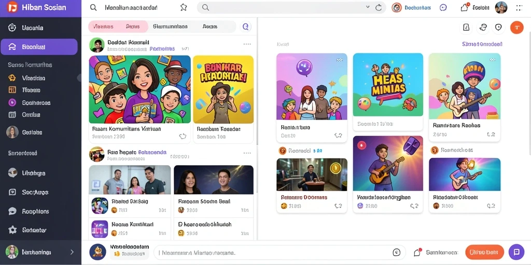Click the grey Onuiea sidebar icon
Viewport: 531px width, 265px height.
click(x=12, y=114)
